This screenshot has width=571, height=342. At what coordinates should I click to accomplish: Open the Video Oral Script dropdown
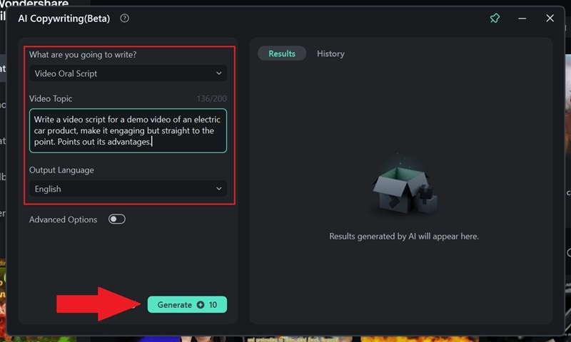click(128, 73)
